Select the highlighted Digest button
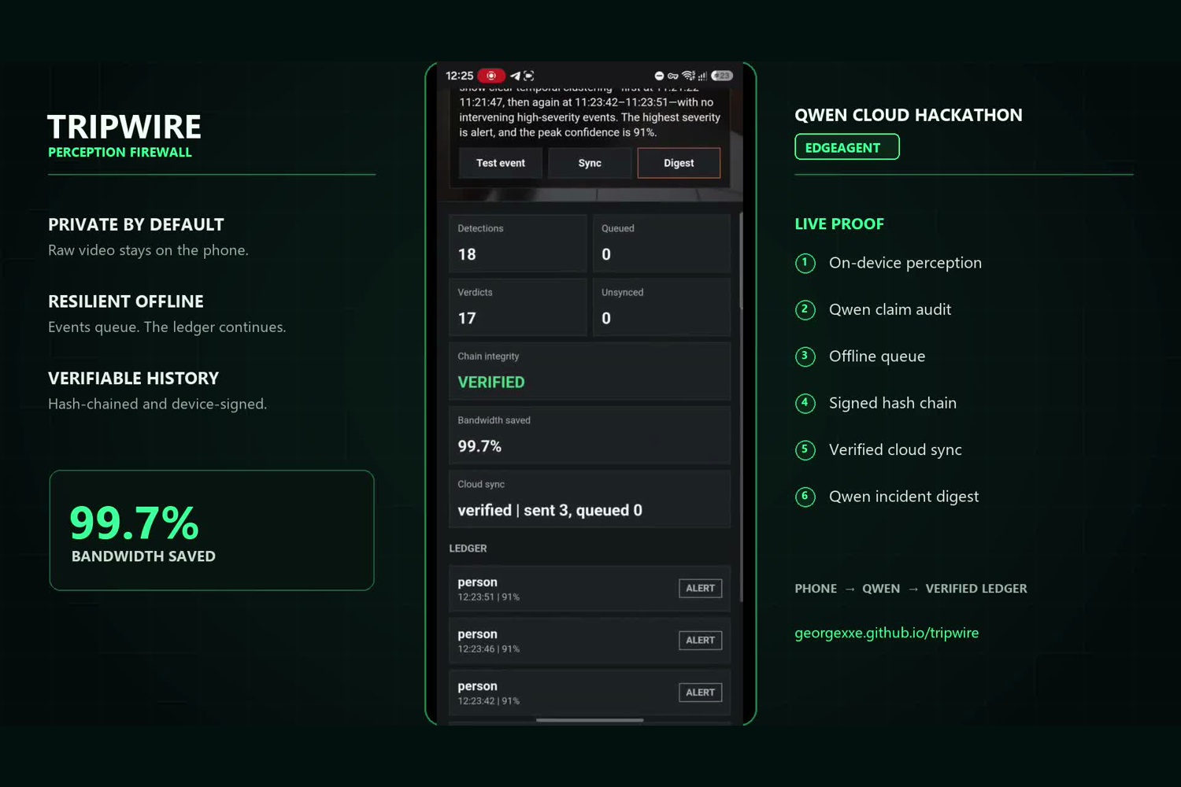Screen dimensions: 1181x787 tap(679, 163)
